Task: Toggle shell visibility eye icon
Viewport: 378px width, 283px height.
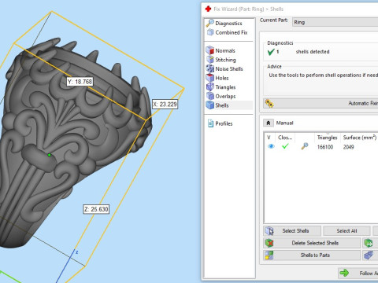Action: [x=271, y=146]
